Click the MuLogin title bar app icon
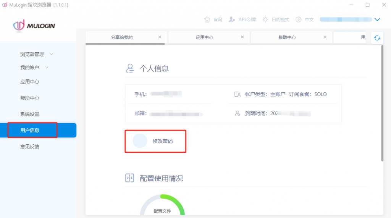This screenshot has width=391, height=218. [x=5, y=5]
